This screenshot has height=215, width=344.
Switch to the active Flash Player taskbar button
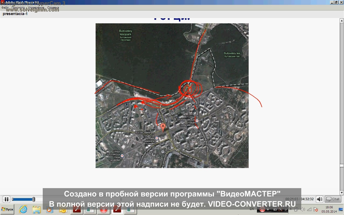click(117, 209)
